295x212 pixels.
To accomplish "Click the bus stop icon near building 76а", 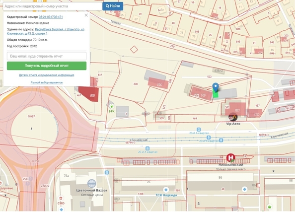I will click(107, 172).
